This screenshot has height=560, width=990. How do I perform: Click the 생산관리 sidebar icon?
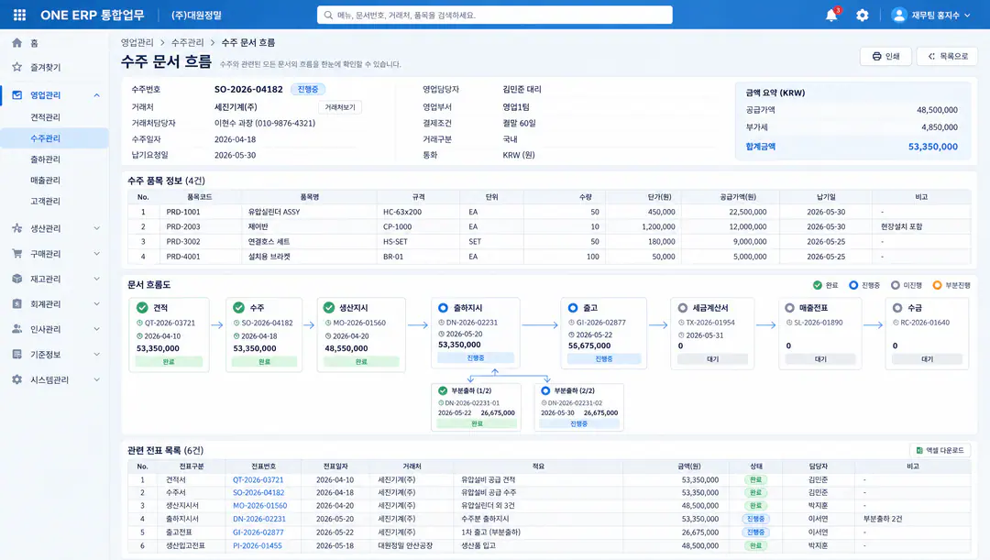click(17, 228)
